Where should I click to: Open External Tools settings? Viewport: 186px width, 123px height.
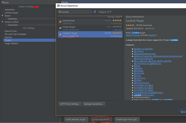pos(11,31)
